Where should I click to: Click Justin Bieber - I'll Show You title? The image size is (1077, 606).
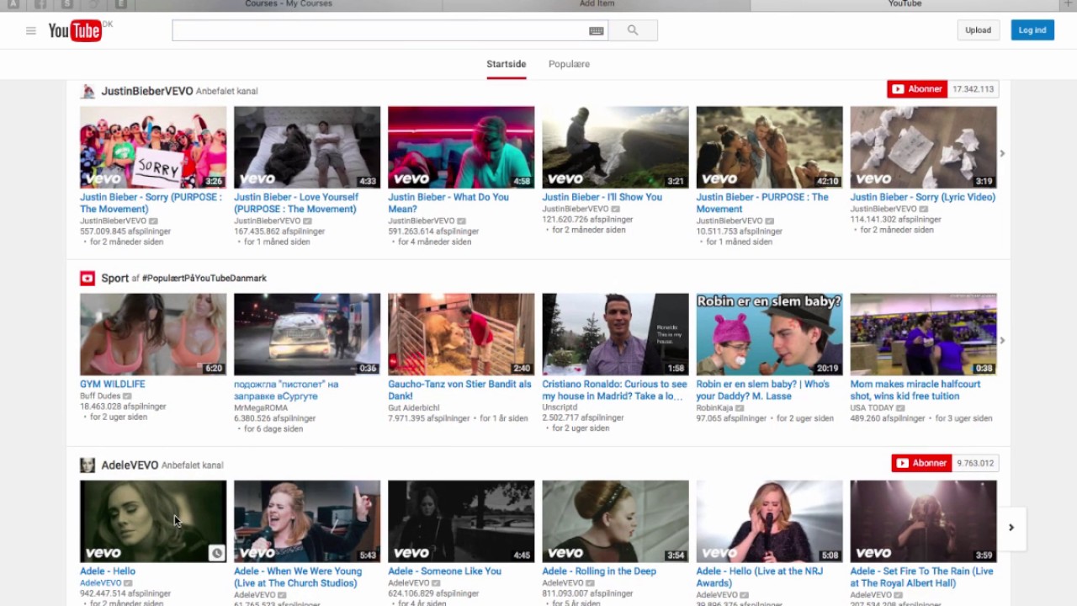click(x=602, y=197)
